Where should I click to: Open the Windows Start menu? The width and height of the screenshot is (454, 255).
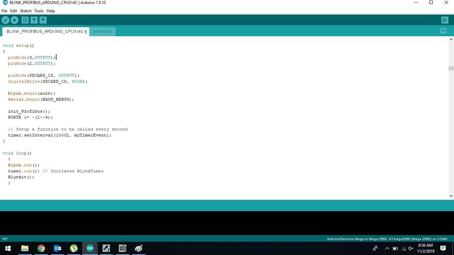8,248
